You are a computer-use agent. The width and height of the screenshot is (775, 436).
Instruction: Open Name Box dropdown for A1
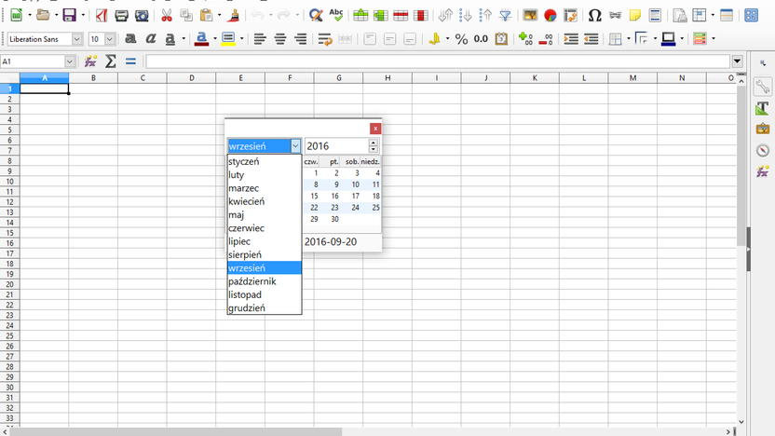click(70, 61)
